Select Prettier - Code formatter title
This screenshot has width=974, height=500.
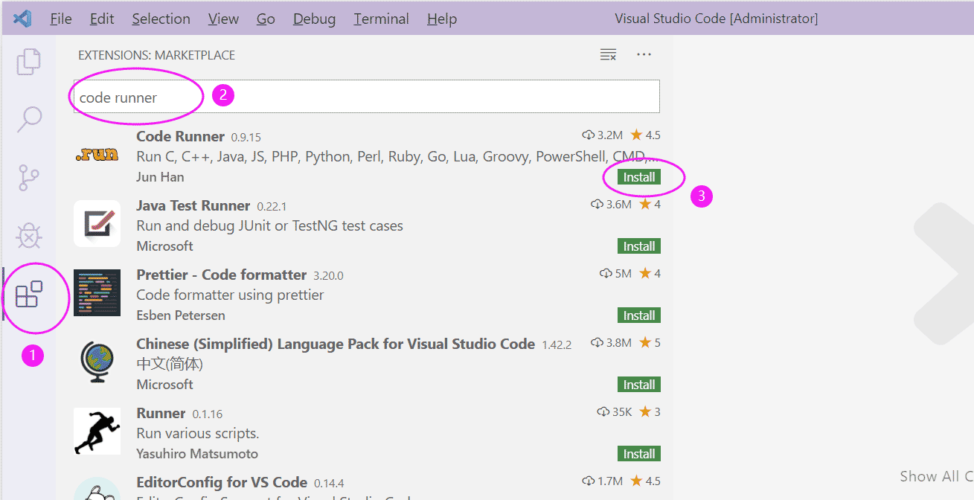pyautogui.click(x=222, y=275)
